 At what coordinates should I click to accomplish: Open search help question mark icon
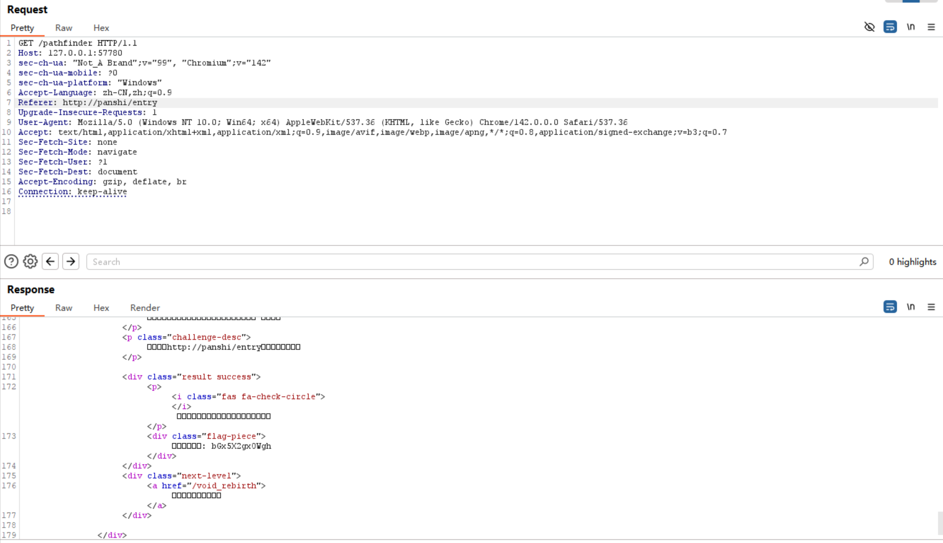pyautogui.click(x=11, y=262)
